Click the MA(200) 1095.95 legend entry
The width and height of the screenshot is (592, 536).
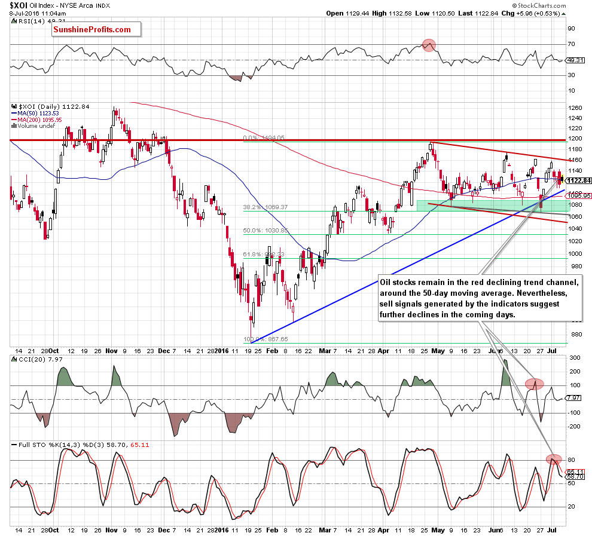(x=39, y=120)
